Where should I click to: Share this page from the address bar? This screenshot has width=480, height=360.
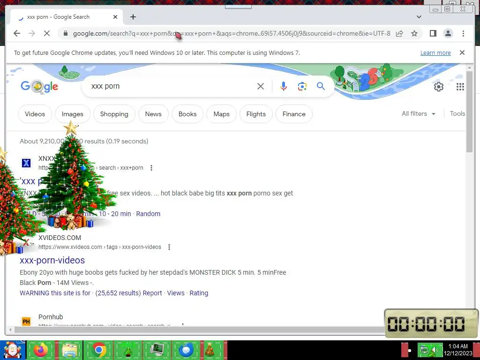(x=399, y=33)
